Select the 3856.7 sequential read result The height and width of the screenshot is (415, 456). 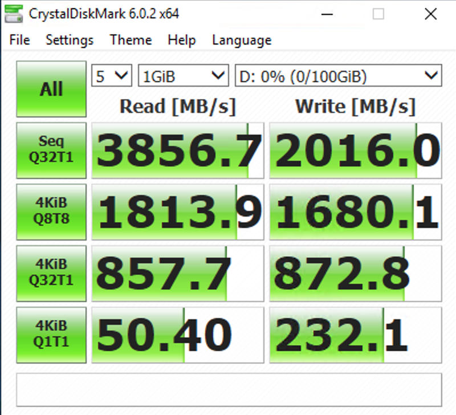coord(178,150)
